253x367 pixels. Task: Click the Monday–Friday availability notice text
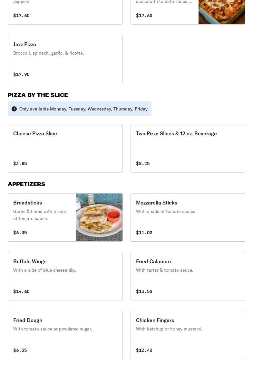(x=83, y=109)
